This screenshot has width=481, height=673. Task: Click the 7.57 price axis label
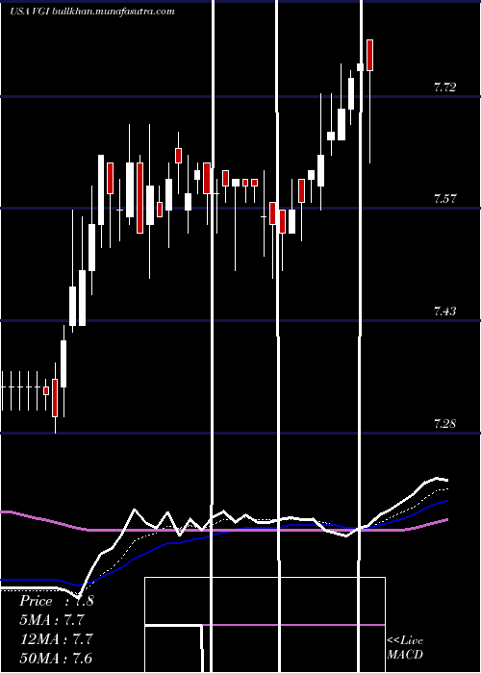pyautogui.click(x=444, y=199)
